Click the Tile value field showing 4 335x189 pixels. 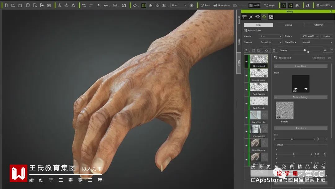[321, 139]
